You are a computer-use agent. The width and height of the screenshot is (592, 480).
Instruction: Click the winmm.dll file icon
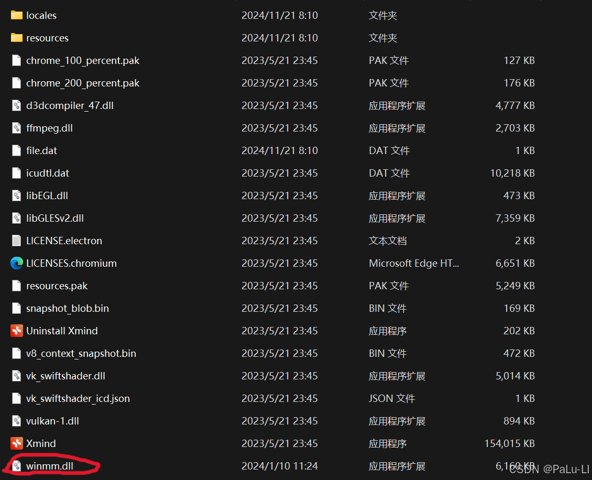(x=17, y=466)
